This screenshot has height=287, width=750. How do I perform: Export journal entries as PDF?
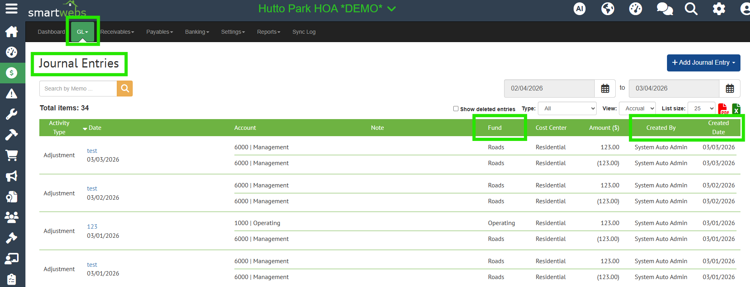click(723, 108)
